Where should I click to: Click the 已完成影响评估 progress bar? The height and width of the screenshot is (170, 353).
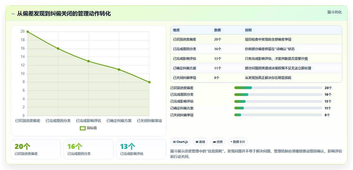[278, 101]
